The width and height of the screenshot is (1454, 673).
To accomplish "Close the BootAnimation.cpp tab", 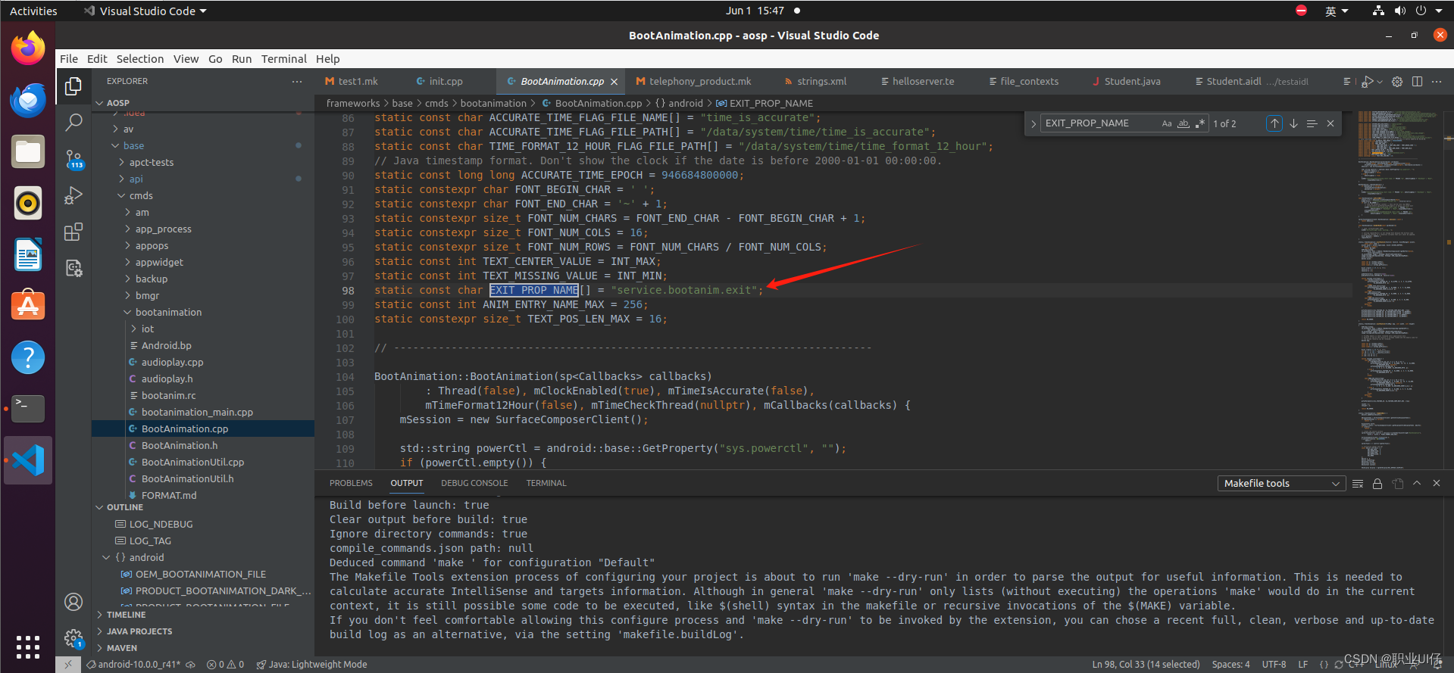I will [x=614, y=82].
